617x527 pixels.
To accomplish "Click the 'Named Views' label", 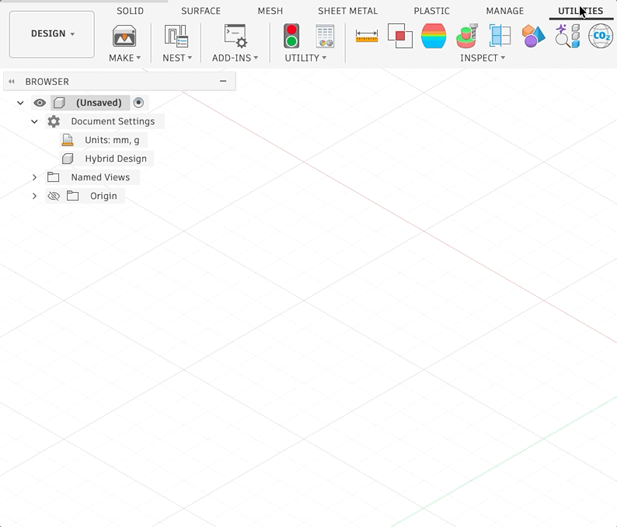I will tap(100, 177).
